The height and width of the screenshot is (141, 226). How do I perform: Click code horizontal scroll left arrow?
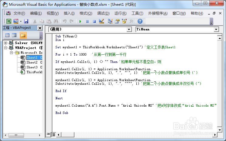tap(58, 135)
